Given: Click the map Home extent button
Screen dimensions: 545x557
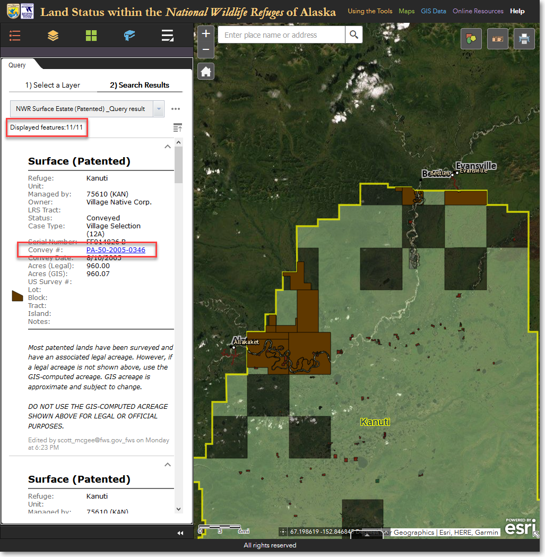Looking at the screenshot, I should tap(206, 71).
